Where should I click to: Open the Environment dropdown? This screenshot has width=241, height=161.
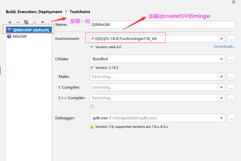221,39
